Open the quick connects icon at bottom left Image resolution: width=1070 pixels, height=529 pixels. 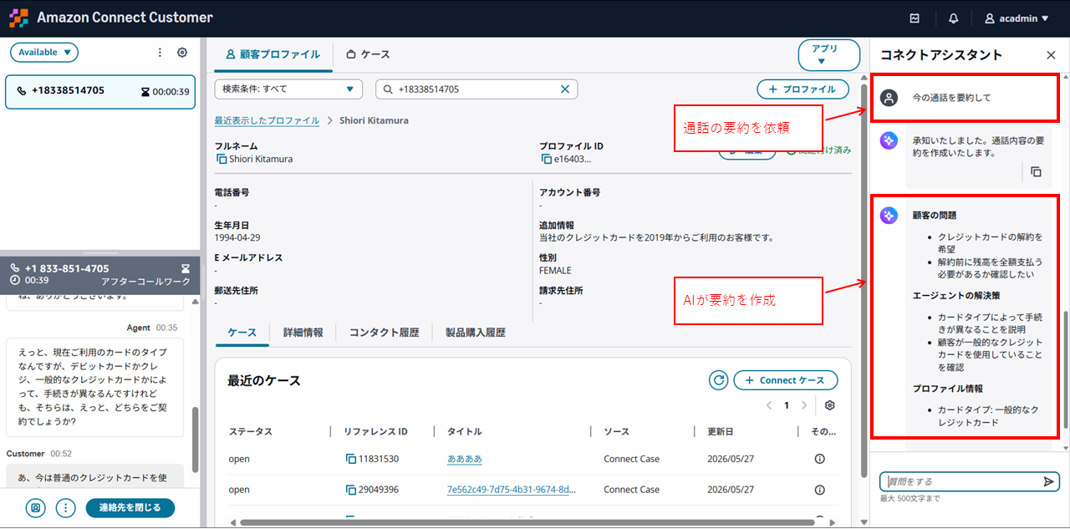click(36, 507)
